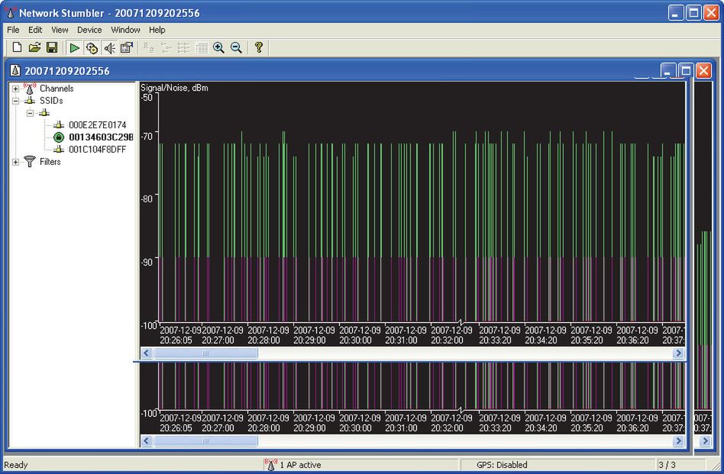
Task: Open the File menu
Action: tap(13, 30)
